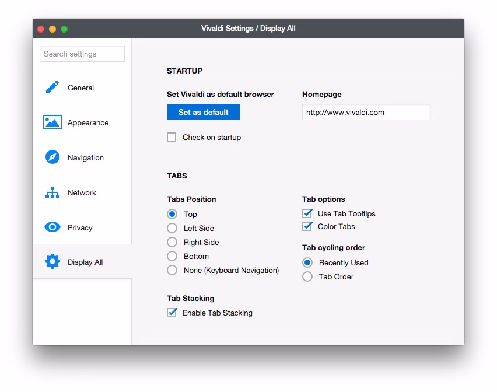Open Network settings via the network icon
Viewport: 497px width, 392px height.
(x=52, y=192)
